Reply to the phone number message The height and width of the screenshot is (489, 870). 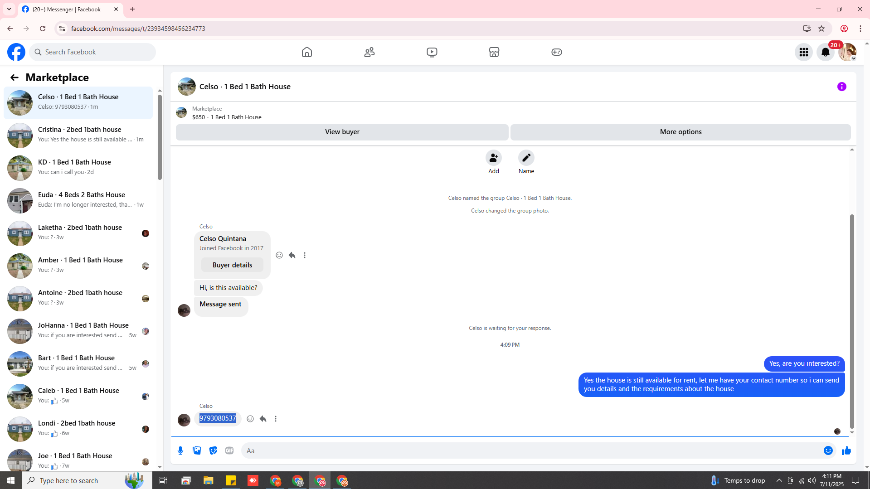(263, 419)
